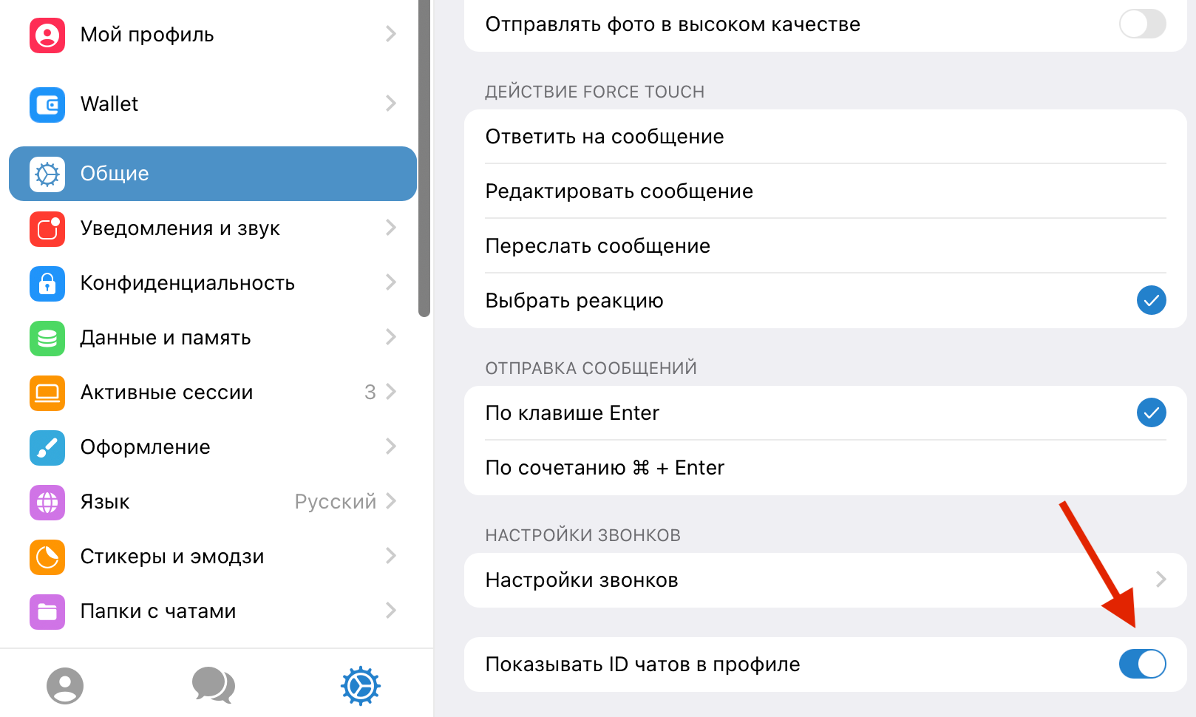
Task: Open Язык settings via chevron
Action: (x=392, y=502)
